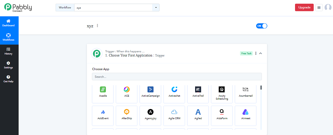Pick the AddEvent app
Screen dimensions: 333x135
[103, 115]
